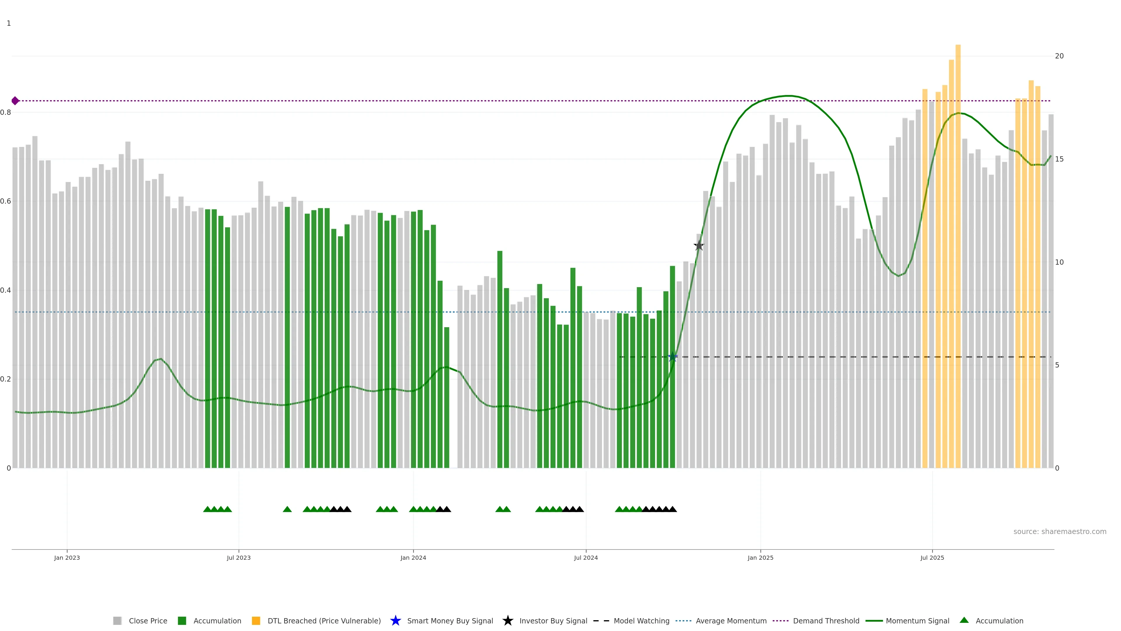Click the Jul 2025 axis label
The image size is (1121, 631).
932,557
